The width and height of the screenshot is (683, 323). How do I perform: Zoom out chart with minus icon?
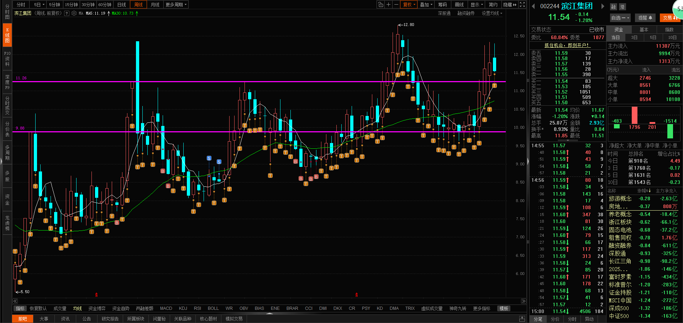(396, 5)
